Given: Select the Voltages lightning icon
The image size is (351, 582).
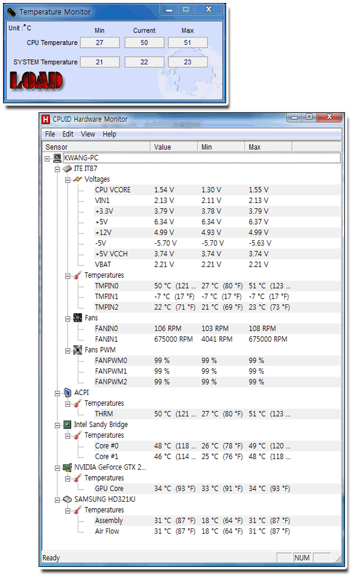Looking at the screenshot, I should 77,179.
